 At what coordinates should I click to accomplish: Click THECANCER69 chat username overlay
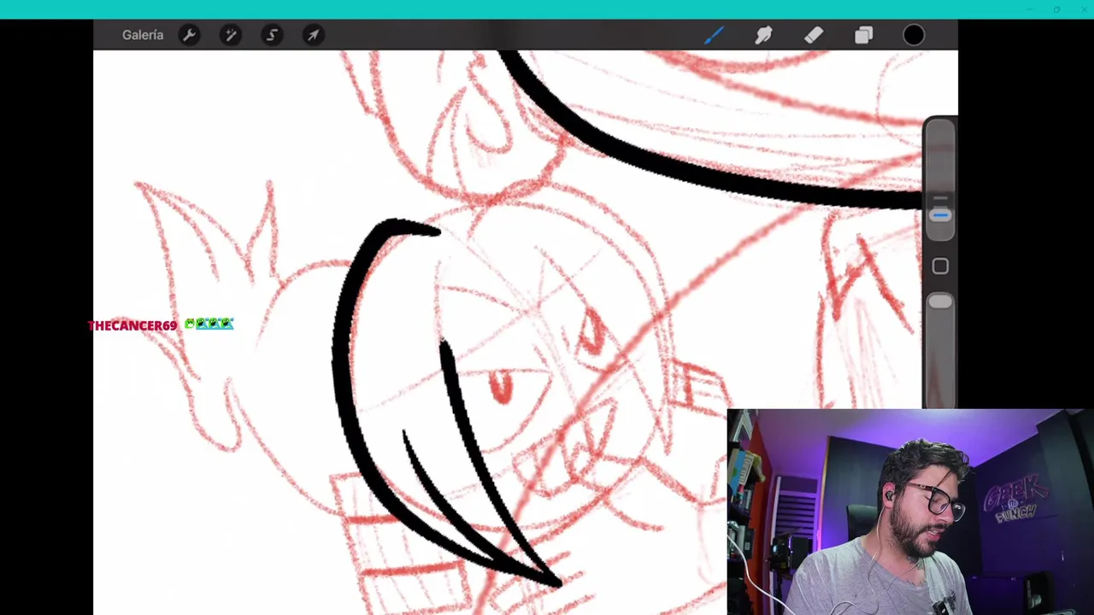click(132, 325)
